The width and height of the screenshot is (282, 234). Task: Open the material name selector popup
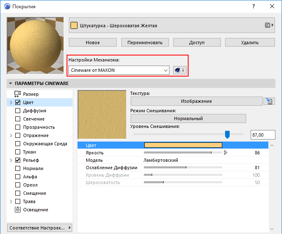172,25
